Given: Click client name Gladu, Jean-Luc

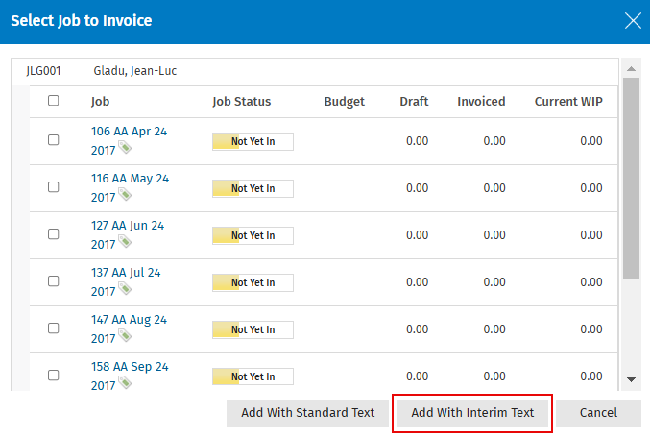Looking at the screenshot, I should click(135, 71).
